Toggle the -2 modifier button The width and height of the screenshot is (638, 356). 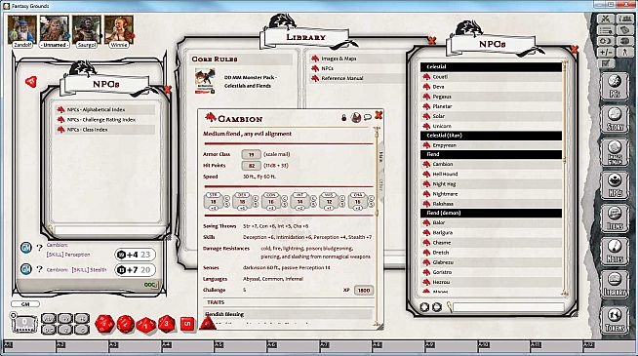pos(65,329)
